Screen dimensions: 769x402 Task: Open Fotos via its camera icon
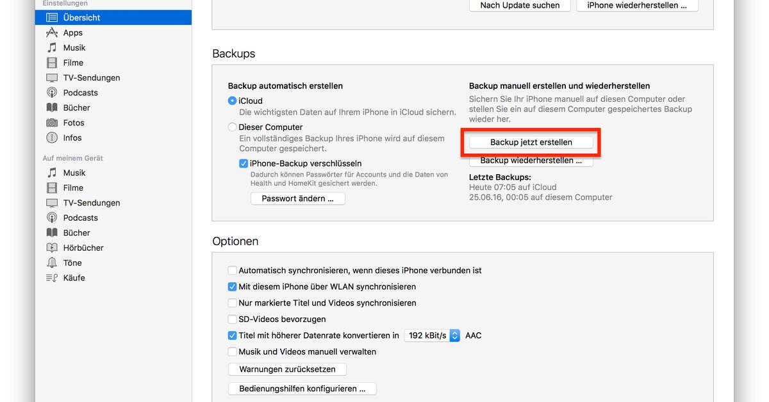coord(52,123)
